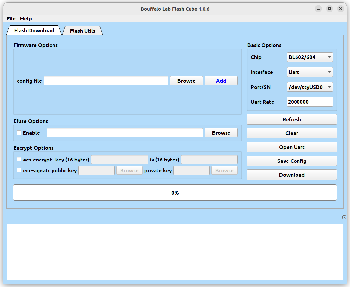Click the aes key (16 bytes) field
The height and width of the screenshot is (287, 350).
tap(120, 160)
